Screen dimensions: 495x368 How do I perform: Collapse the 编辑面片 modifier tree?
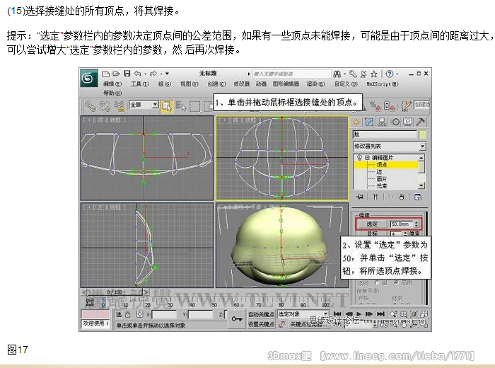pyautogui.click(x=367, y=157)
